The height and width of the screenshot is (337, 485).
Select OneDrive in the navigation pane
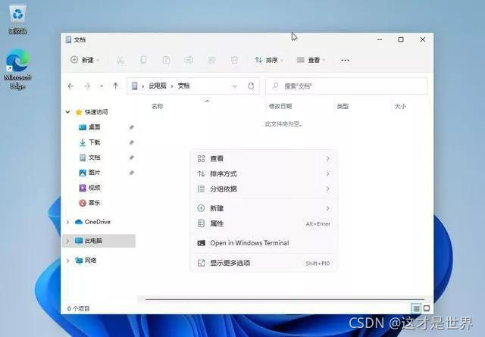coord(98,222)
